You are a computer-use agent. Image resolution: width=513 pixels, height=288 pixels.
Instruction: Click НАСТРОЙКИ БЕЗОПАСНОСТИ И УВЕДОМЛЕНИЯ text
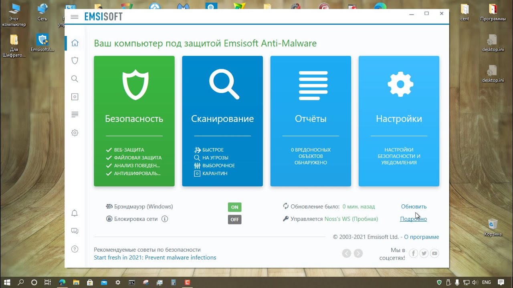[x=399, y=156]
